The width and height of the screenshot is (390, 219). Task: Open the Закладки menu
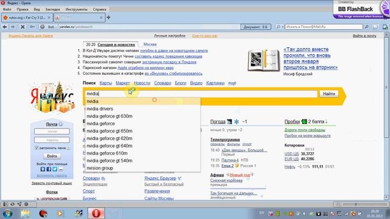tap(52, 9)
